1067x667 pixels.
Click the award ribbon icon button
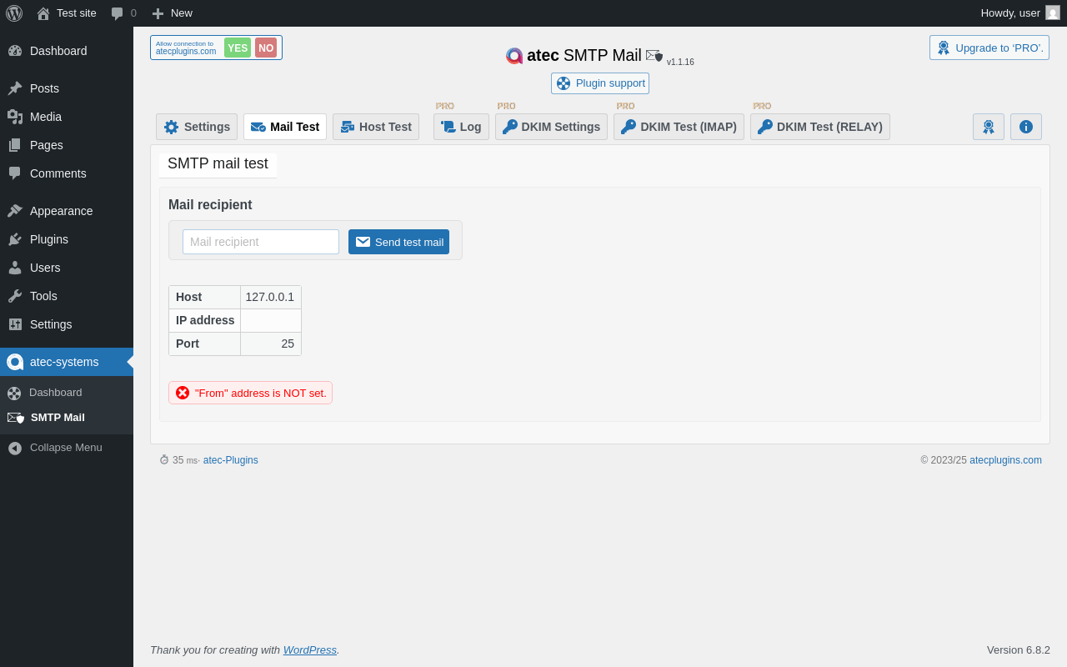(x=989, y=127)
